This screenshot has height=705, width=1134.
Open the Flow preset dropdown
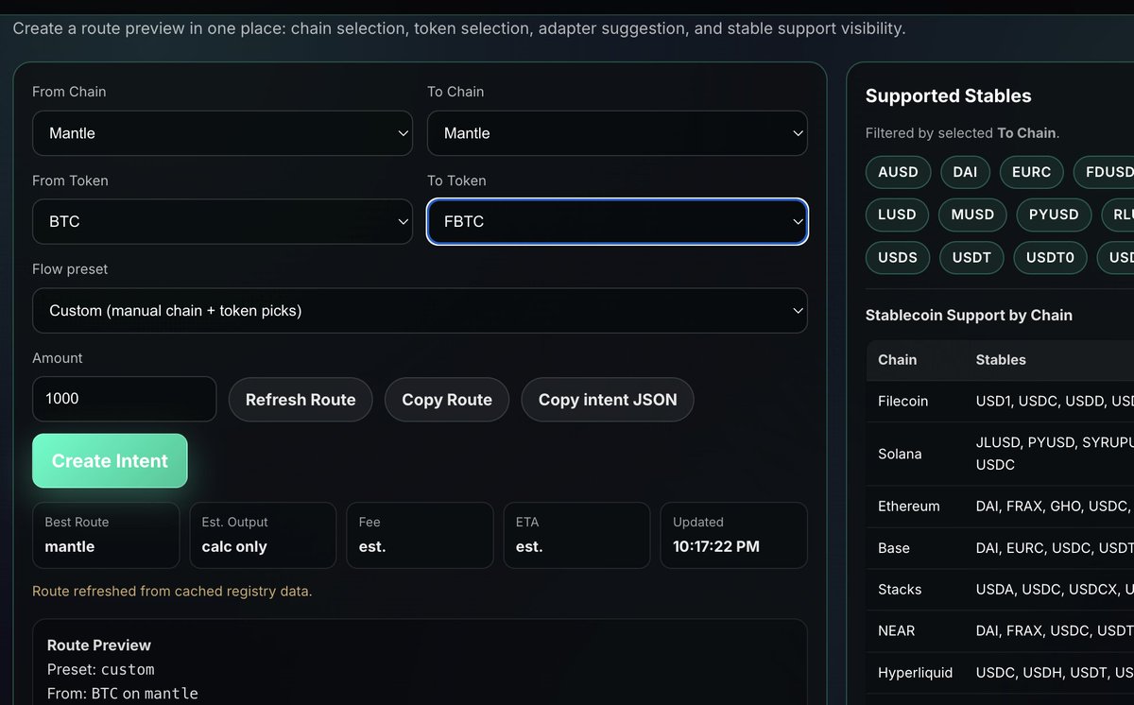tap(420, 311)
